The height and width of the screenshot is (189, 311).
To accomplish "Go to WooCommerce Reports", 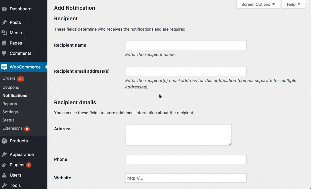I will pyautogui.click(x=10, y=104).
